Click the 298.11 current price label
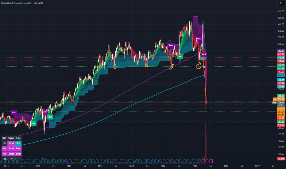 click(281, 103)
